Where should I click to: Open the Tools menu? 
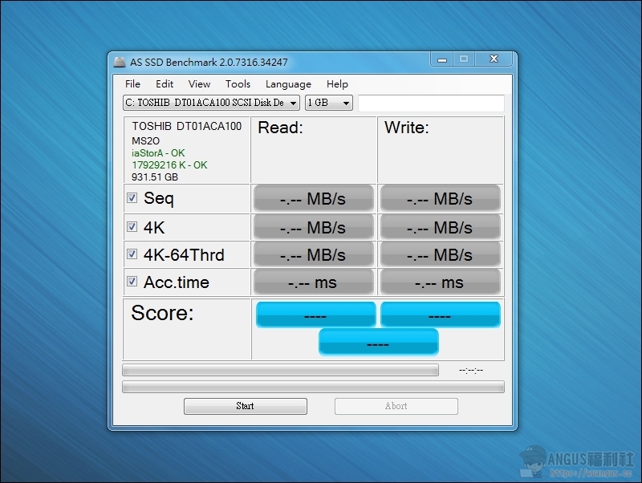238,83
